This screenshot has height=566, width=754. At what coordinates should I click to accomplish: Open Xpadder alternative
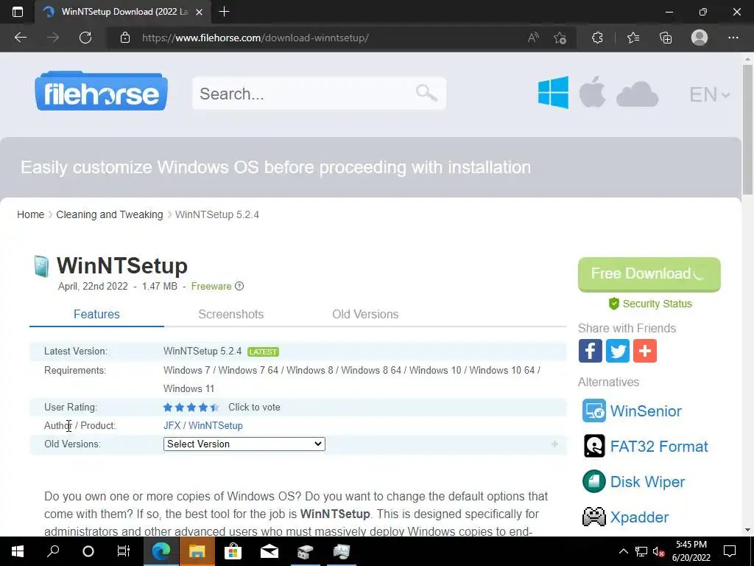point(639,517)
